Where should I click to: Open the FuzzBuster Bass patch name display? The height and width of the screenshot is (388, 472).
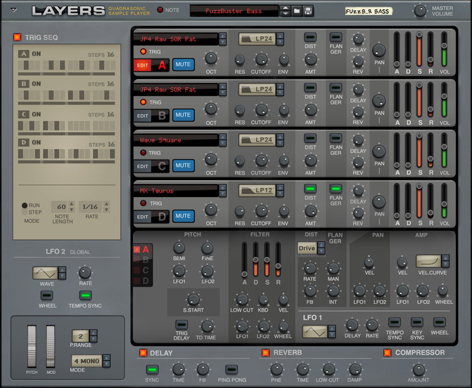pos(233,11)
